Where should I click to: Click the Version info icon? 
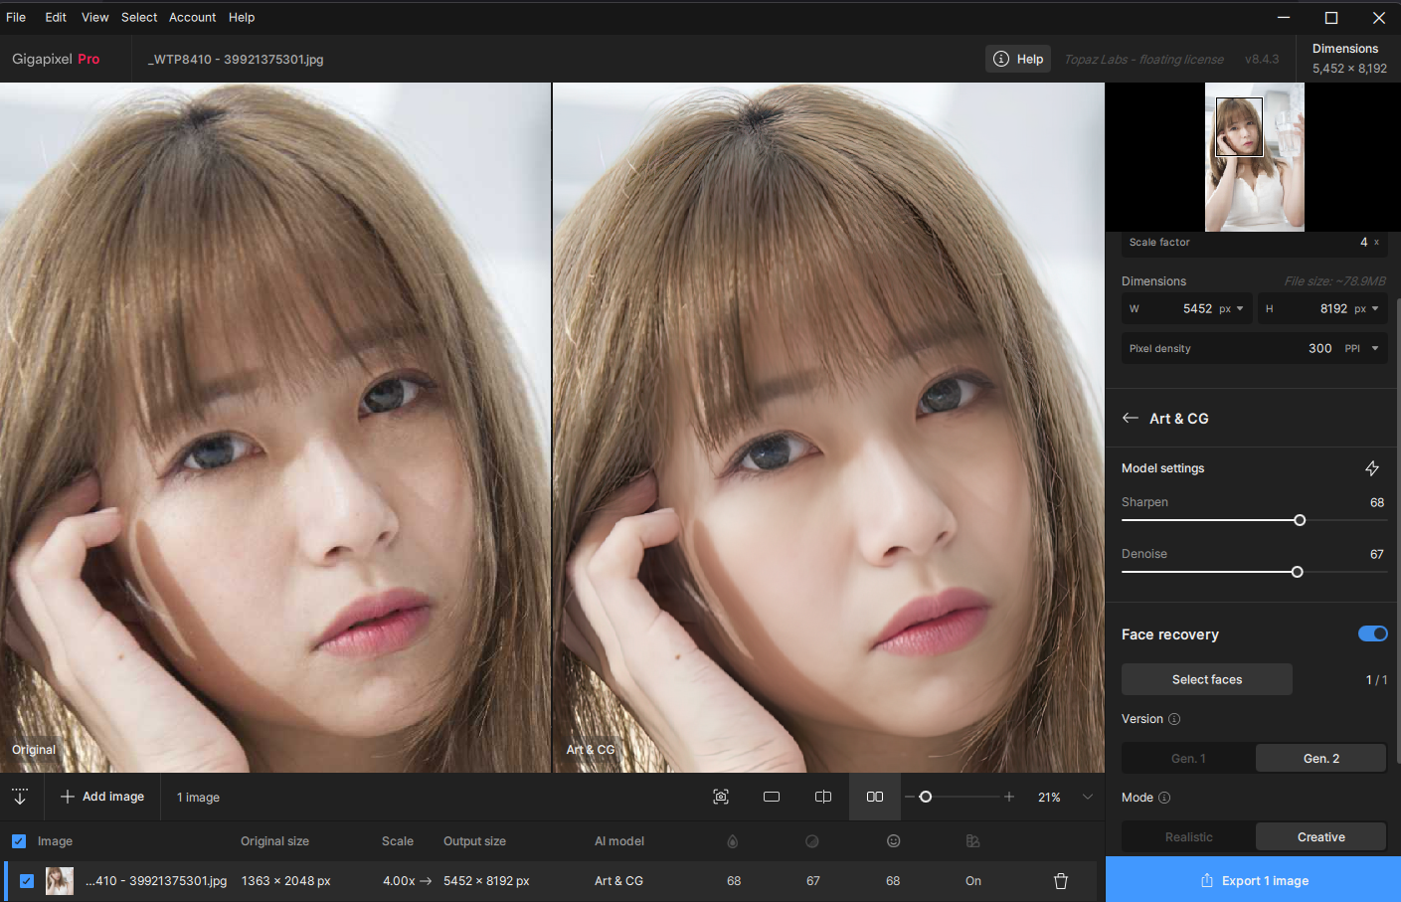click(1174, 719)
